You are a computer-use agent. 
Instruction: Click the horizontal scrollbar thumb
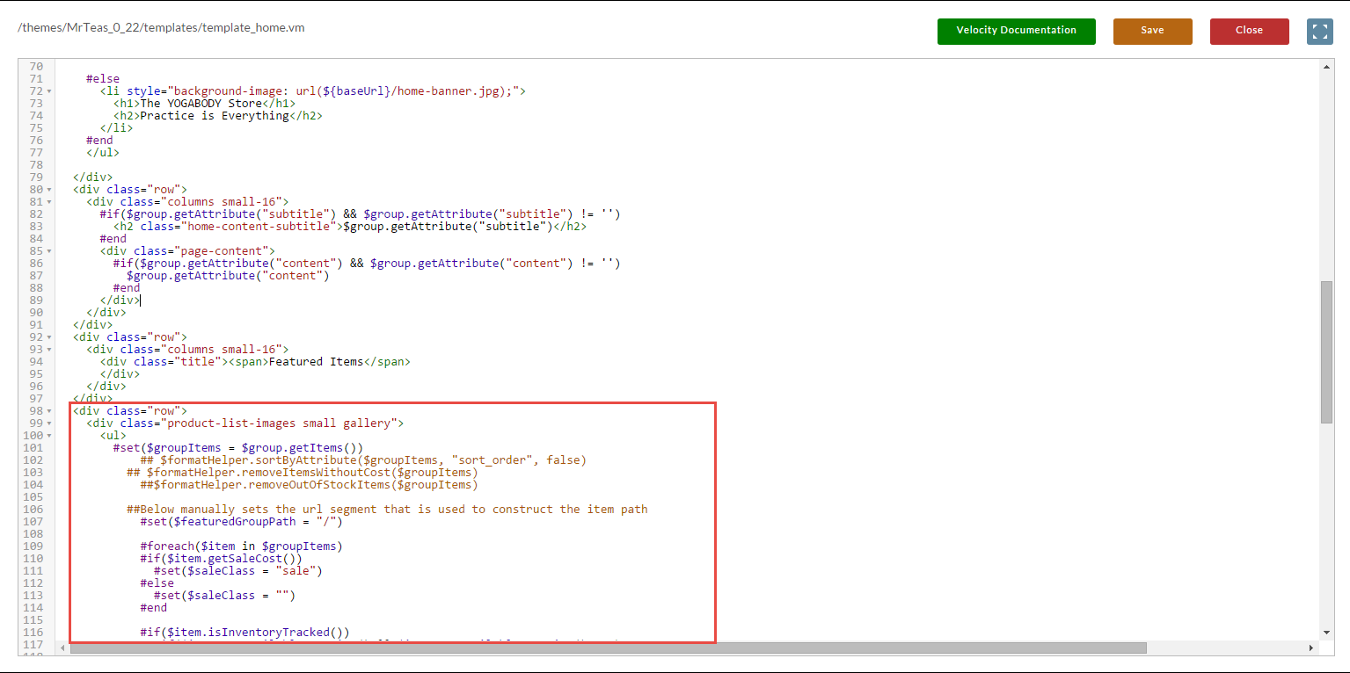pos(609,648)
